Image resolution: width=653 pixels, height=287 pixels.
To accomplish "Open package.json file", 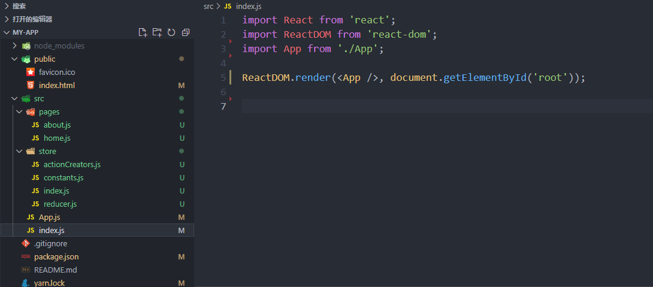I will coord(56,257).
